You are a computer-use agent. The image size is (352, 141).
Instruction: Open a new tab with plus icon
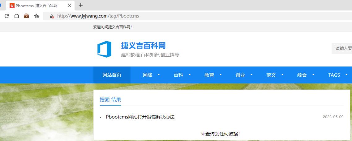[81, 5]
